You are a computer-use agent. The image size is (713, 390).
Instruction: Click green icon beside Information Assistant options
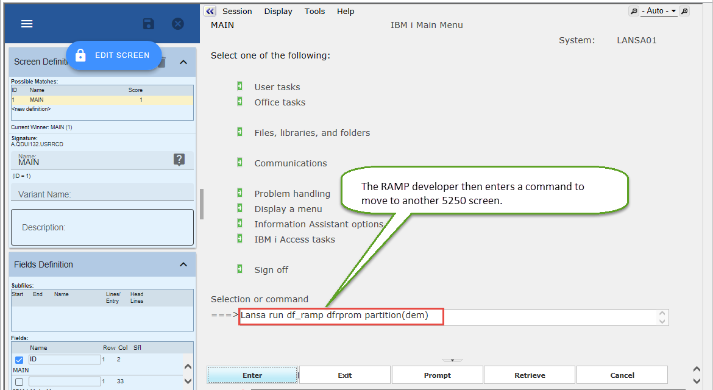point(239,223)
